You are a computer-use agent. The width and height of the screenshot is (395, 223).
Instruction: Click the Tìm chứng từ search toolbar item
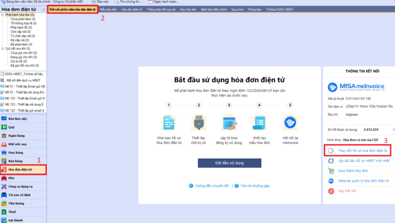coord(128,2)
